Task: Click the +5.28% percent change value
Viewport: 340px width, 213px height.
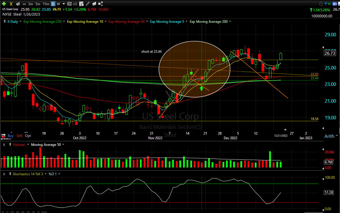Action: (x=80, y=9)
